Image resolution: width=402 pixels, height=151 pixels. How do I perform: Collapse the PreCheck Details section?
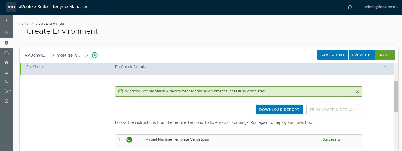click(x=385, y=67)
